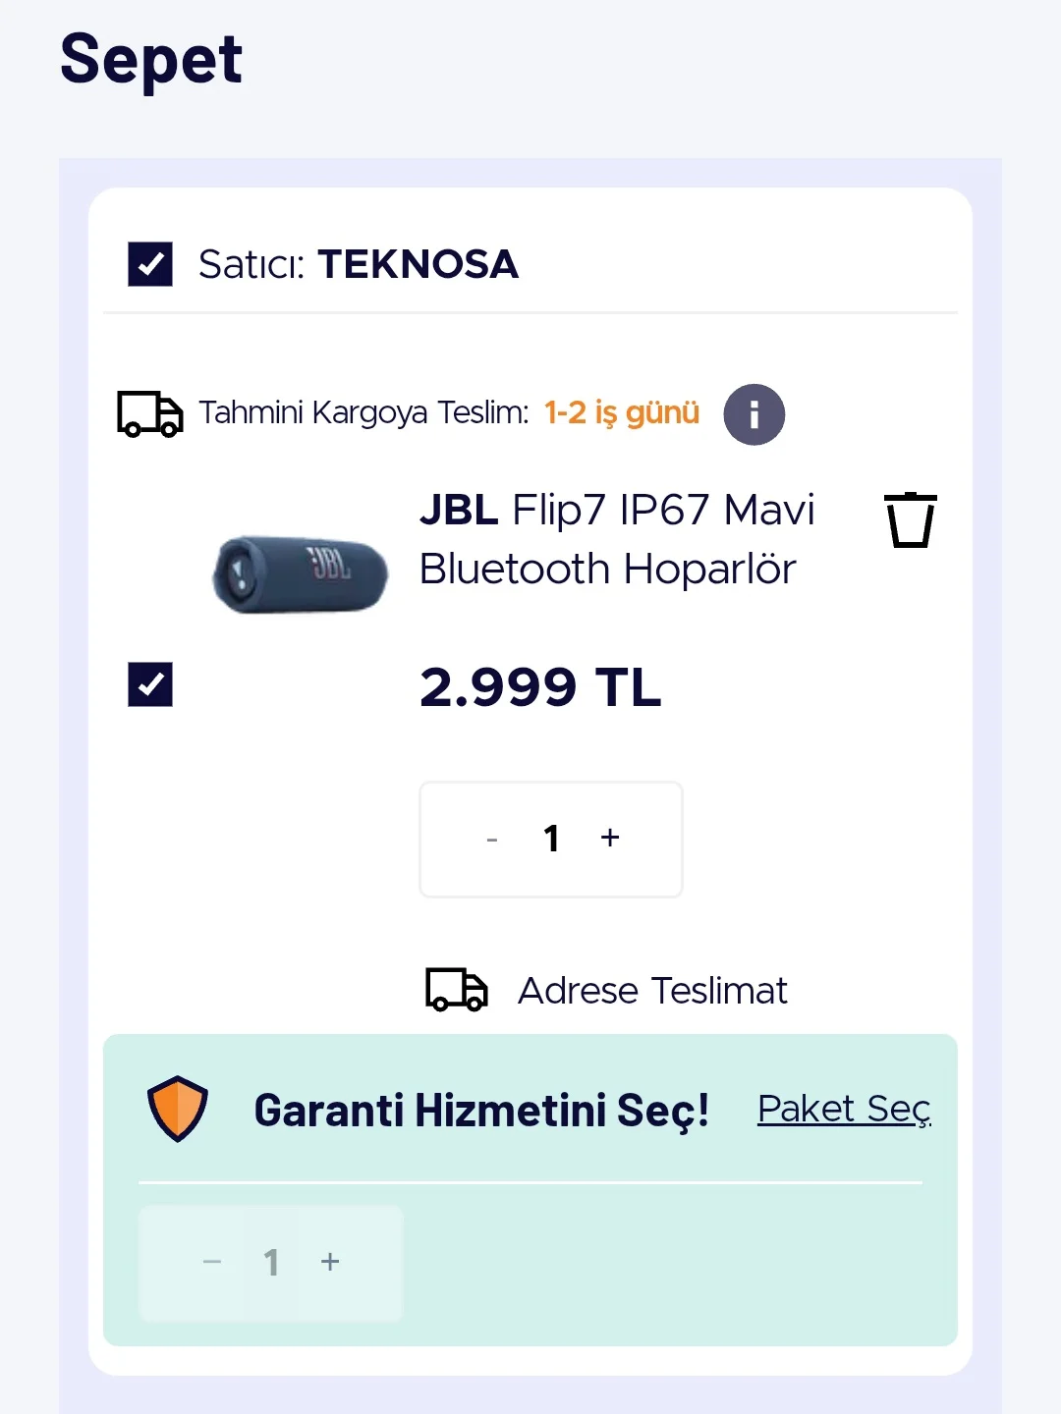Click the orange warranty shield icon
1061x1414 pixels.
point(178,1110)
